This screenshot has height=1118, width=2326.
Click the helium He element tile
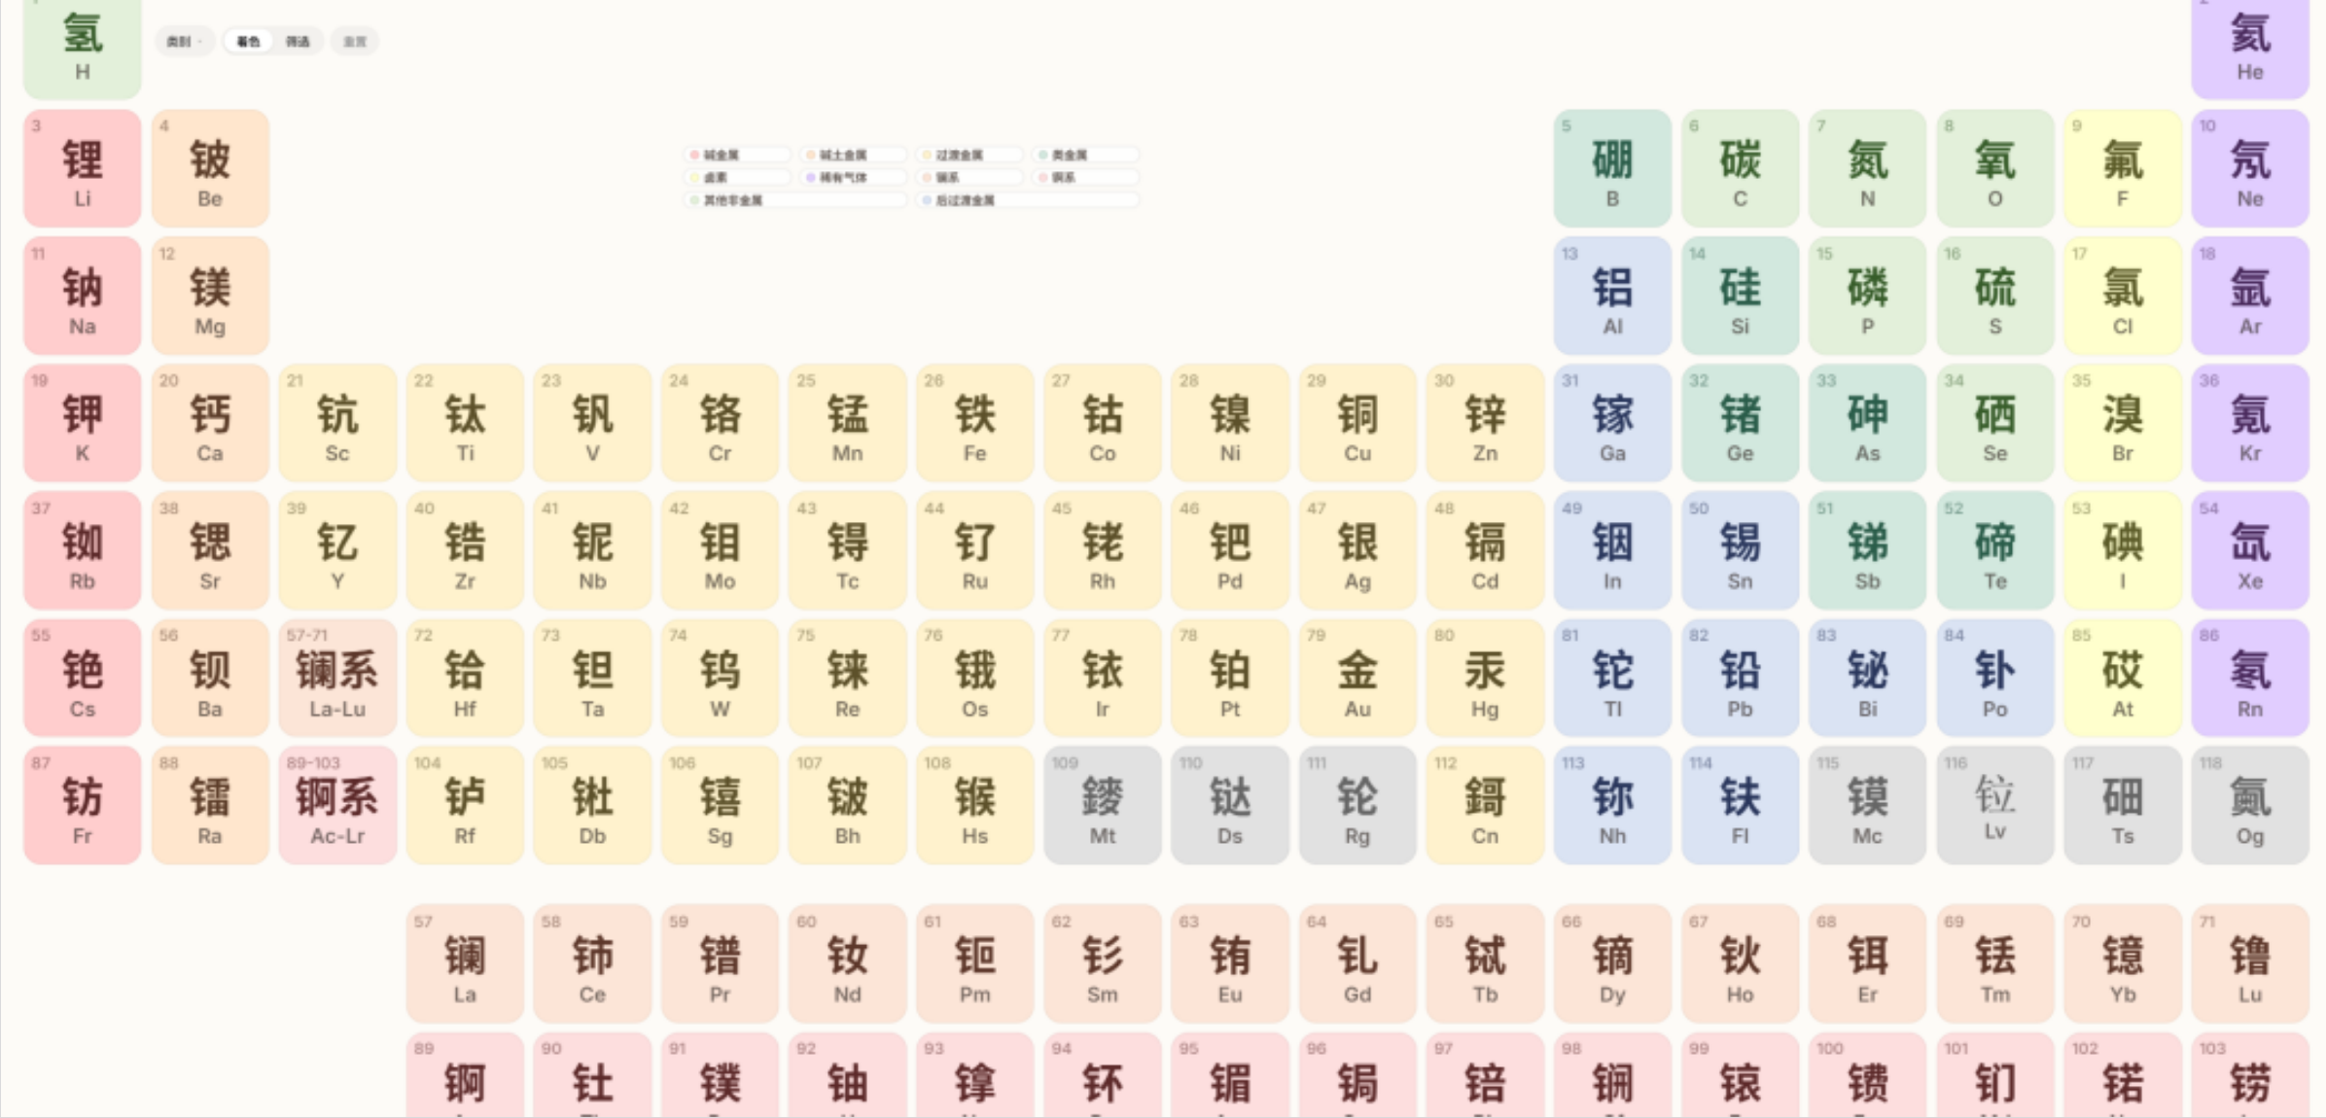click(x=2250, y=47)
